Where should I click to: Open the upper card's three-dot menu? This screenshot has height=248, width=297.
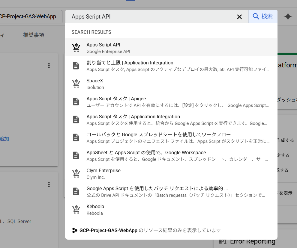[49, 66]
